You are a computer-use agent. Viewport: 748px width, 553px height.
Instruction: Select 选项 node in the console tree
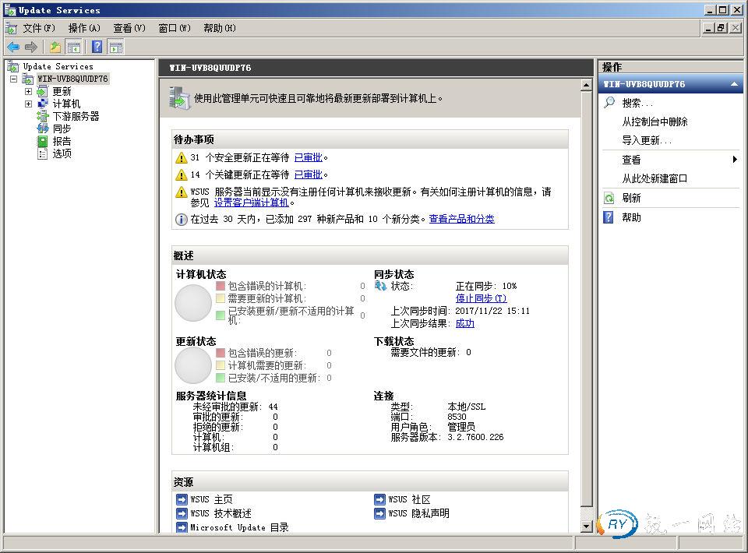click(x=62, y=153)
